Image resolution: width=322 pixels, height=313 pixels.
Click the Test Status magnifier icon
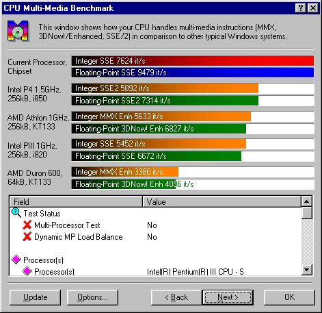pyautogui.click(x=16, y=213)
